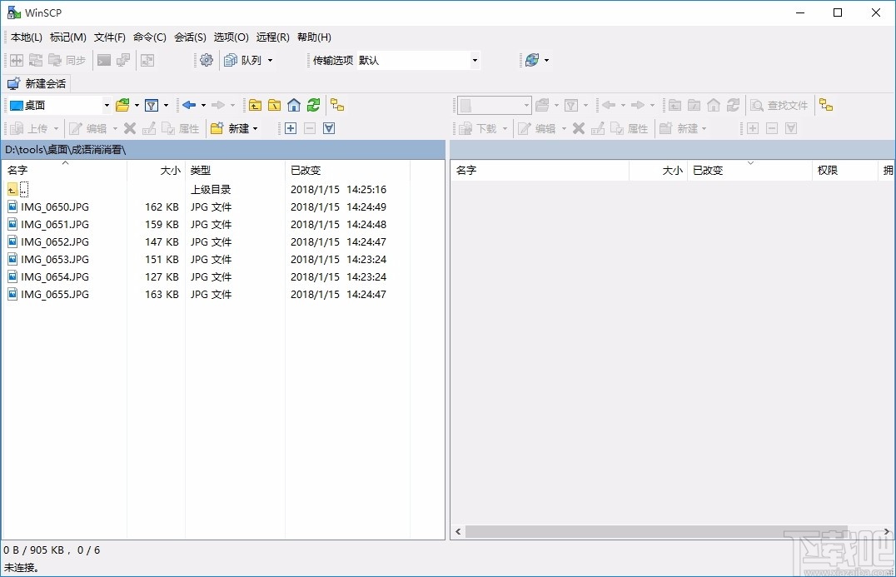Open the 队列 (Queue) dropdown arrow
This screenshot has height=577, width=896.
point(269,60)
